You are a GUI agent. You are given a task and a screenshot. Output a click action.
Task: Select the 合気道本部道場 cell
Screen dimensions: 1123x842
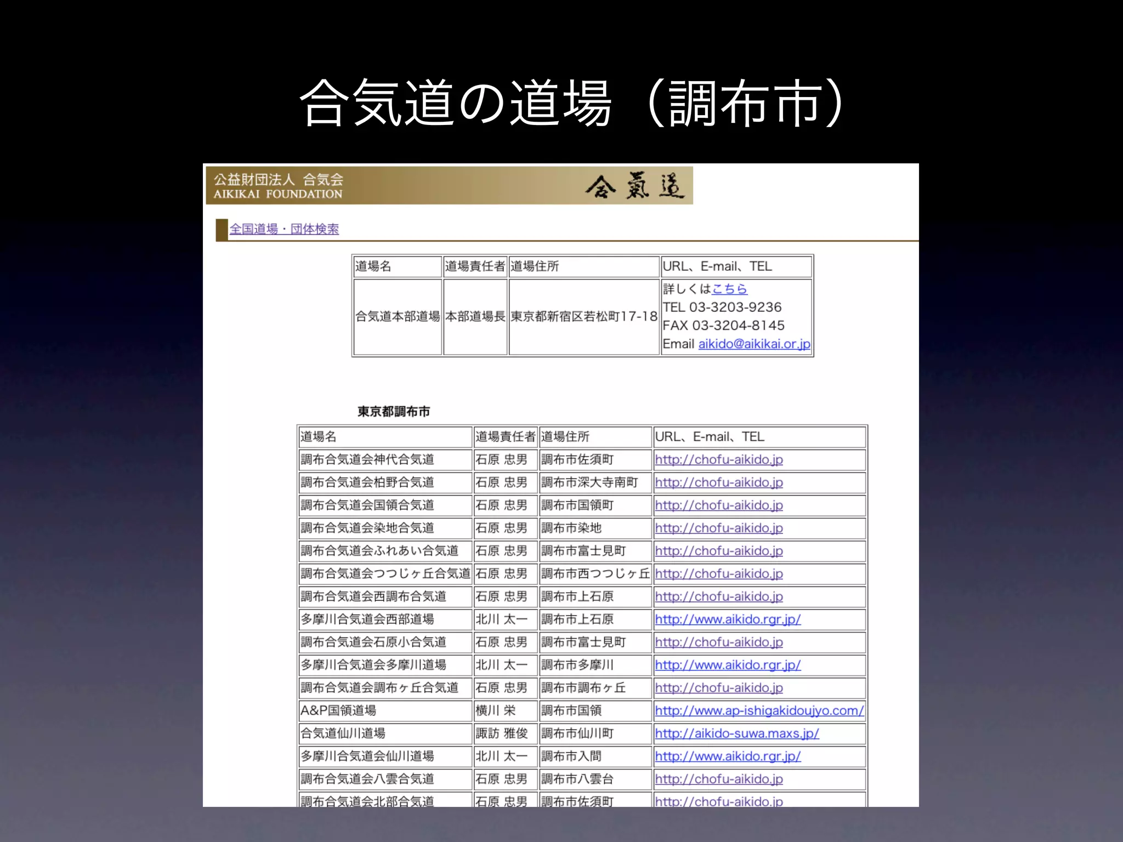click(x=398, y=317)
